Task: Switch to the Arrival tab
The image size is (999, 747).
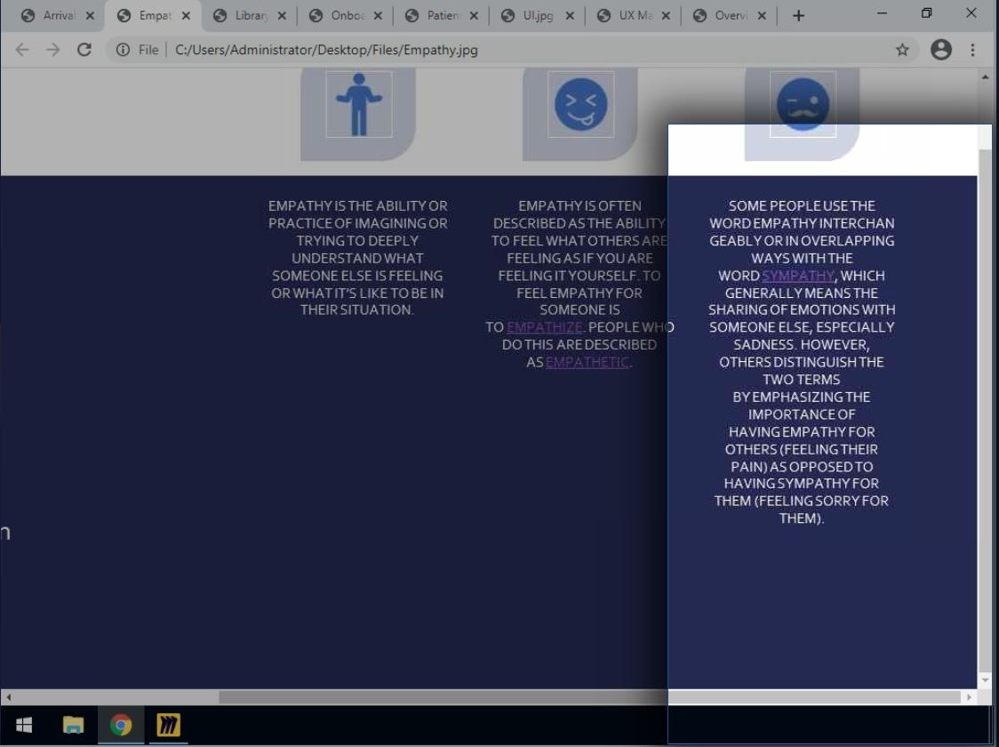Action: pos(59,16)
